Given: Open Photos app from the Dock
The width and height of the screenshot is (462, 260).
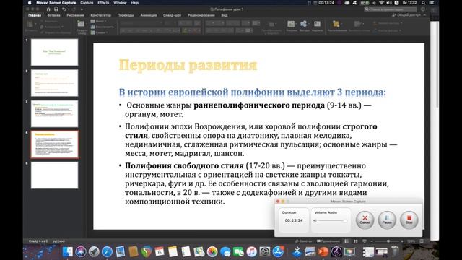Looking at the screenshot, I should tap(212, 251).
